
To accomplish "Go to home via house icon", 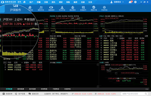I will pos(24,2).
